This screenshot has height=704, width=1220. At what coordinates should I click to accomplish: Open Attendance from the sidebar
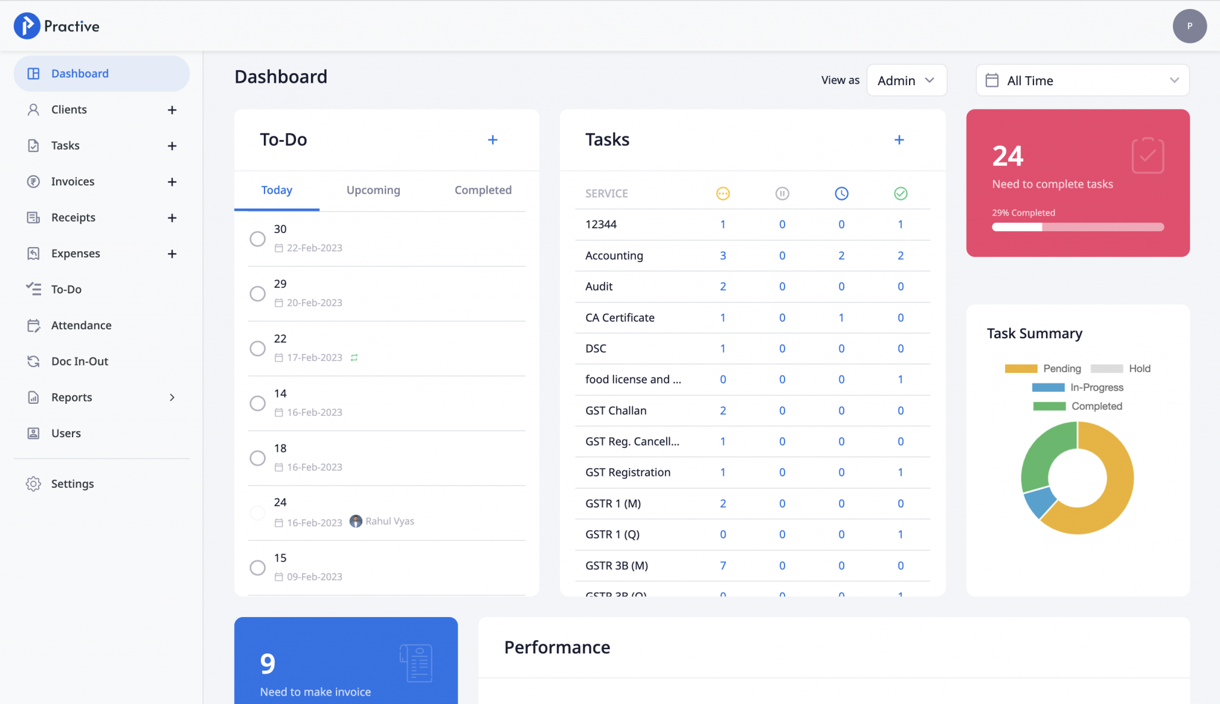[81, 325]
